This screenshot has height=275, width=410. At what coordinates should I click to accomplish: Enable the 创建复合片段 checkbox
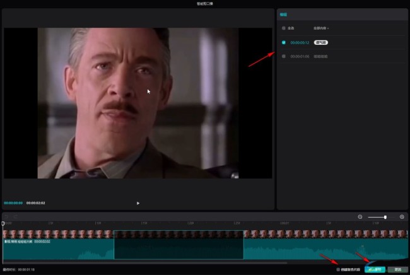pos(338,269)
